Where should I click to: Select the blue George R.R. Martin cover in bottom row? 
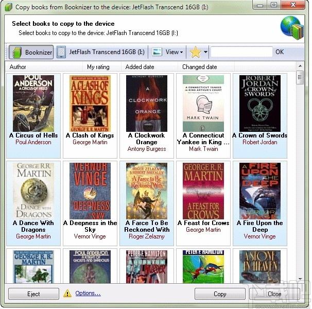[x=33, y=267]
